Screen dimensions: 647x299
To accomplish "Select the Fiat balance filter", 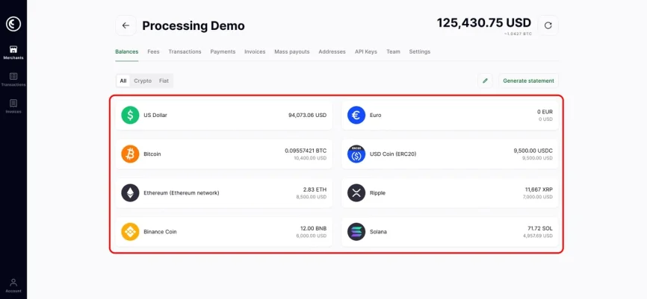I will 164,81.
